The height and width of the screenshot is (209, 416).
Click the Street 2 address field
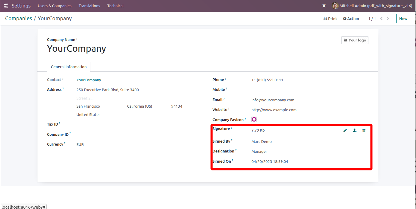[x=85, y=98]
